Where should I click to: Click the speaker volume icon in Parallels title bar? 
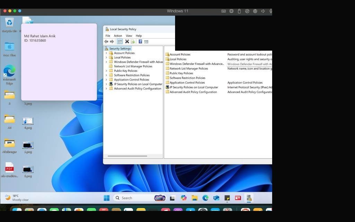263,11
